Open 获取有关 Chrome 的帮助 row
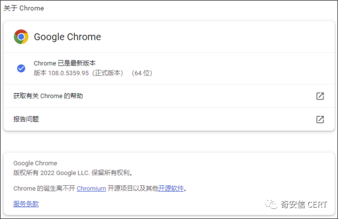 (169, 96)
